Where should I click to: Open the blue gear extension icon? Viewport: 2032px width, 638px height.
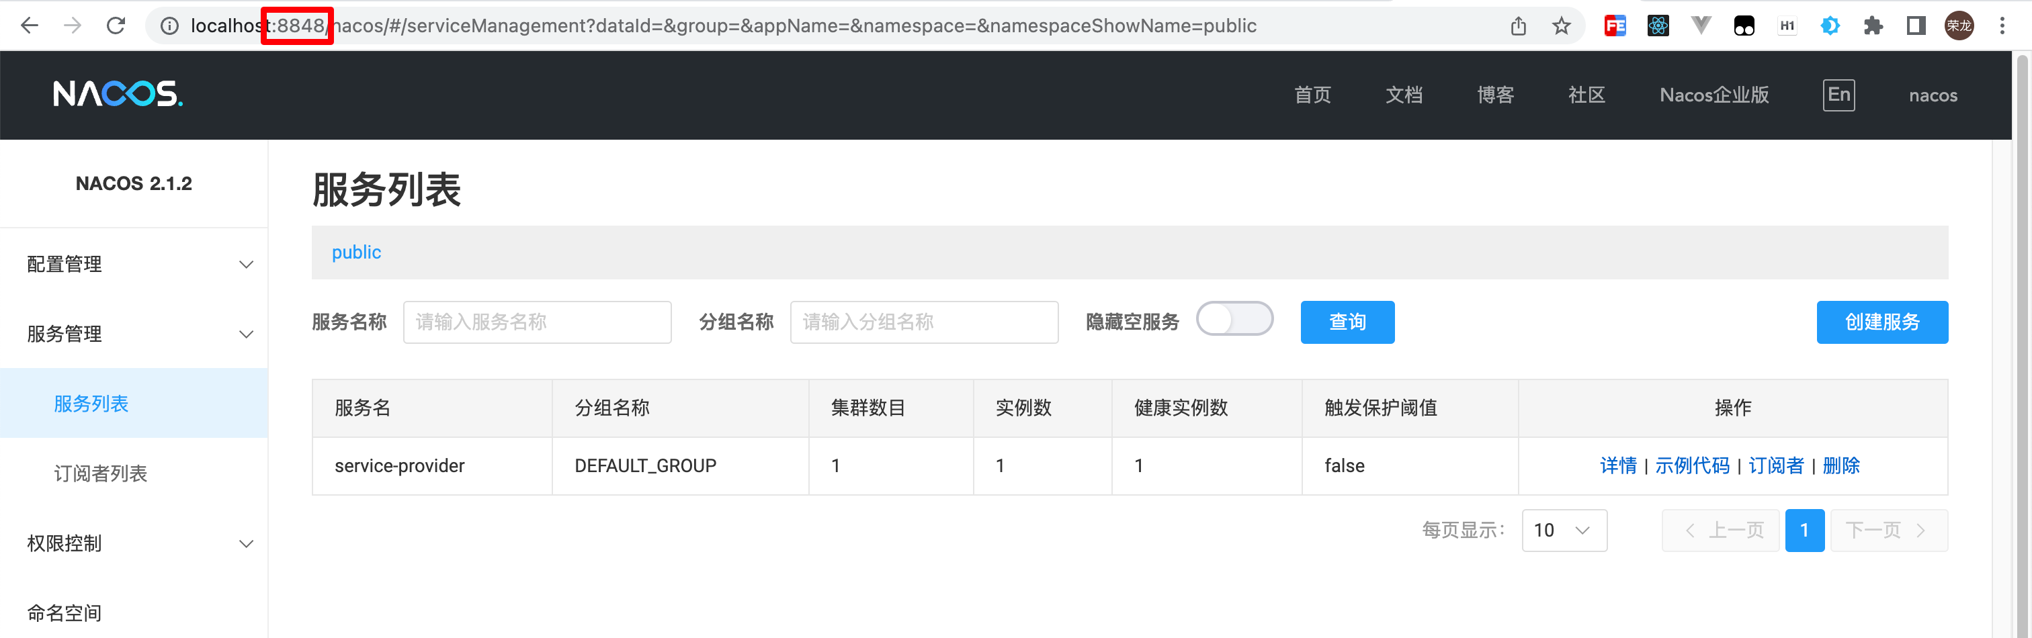pos(1830,26)
